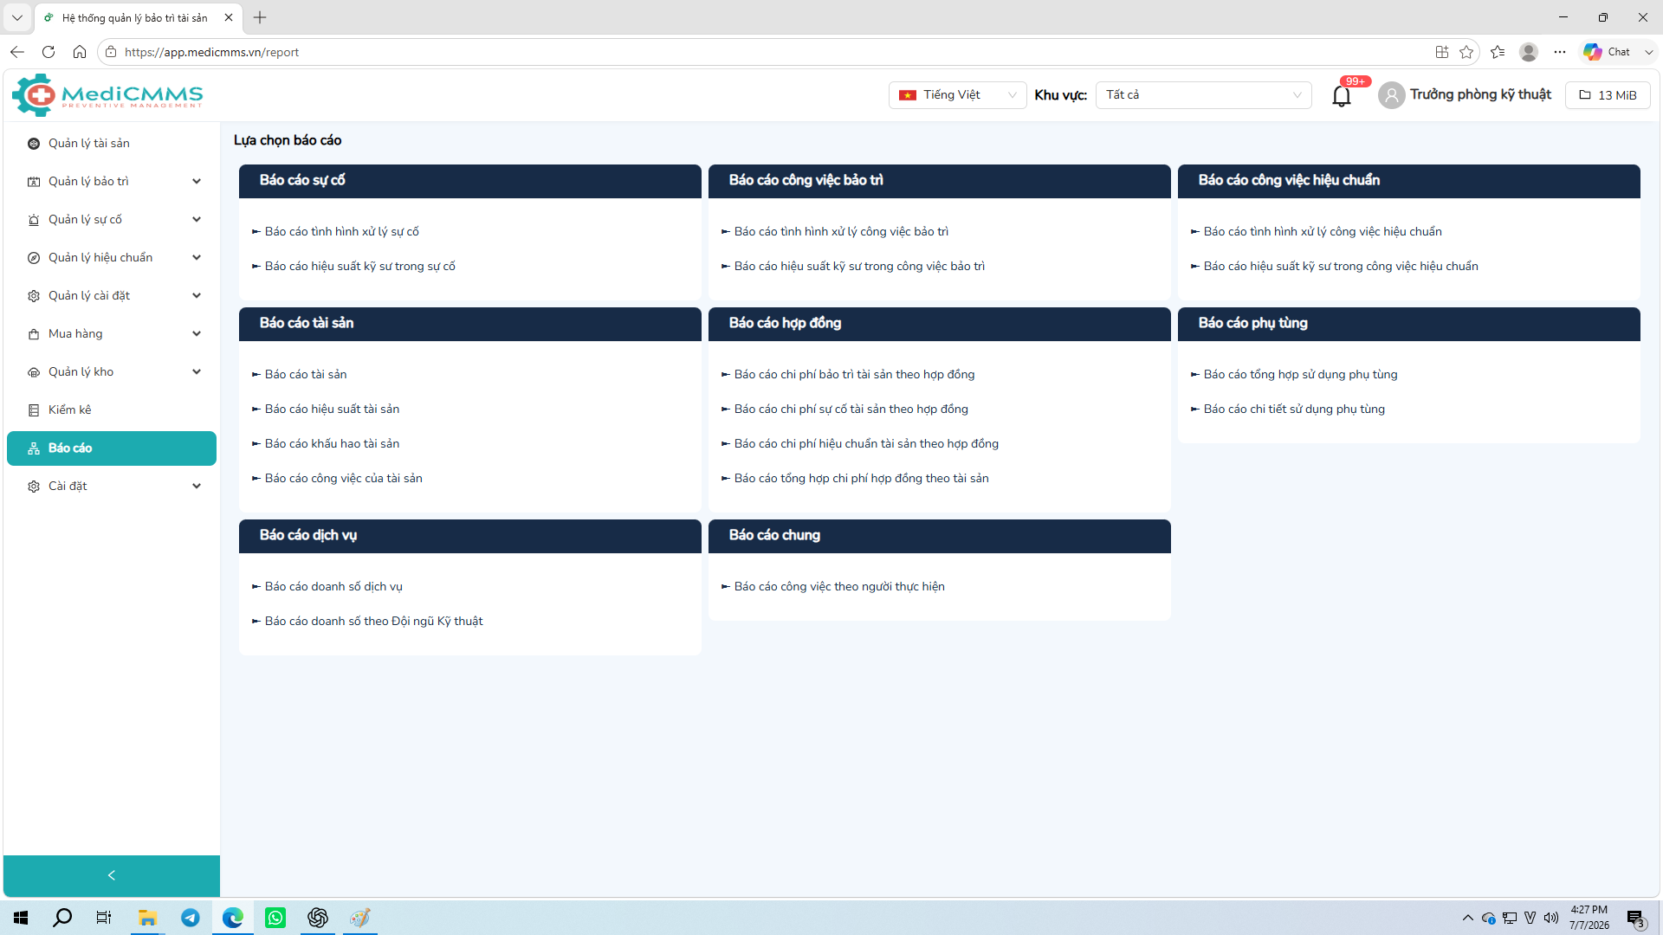Click the user avatar icon
Screen dimensions: 1663x935
coord(1391,95)
